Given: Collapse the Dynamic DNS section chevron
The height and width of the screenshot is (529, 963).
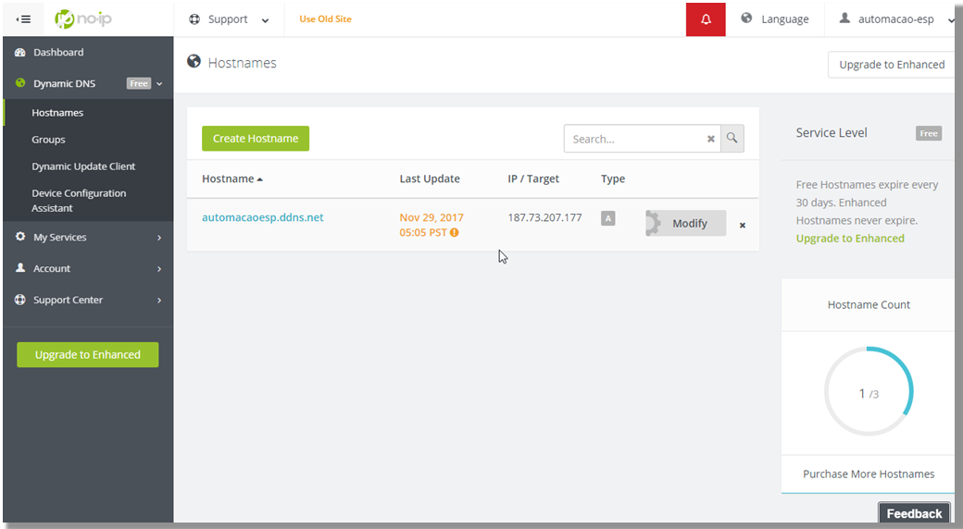Looking at the screenshot, I should click(159, 83).
